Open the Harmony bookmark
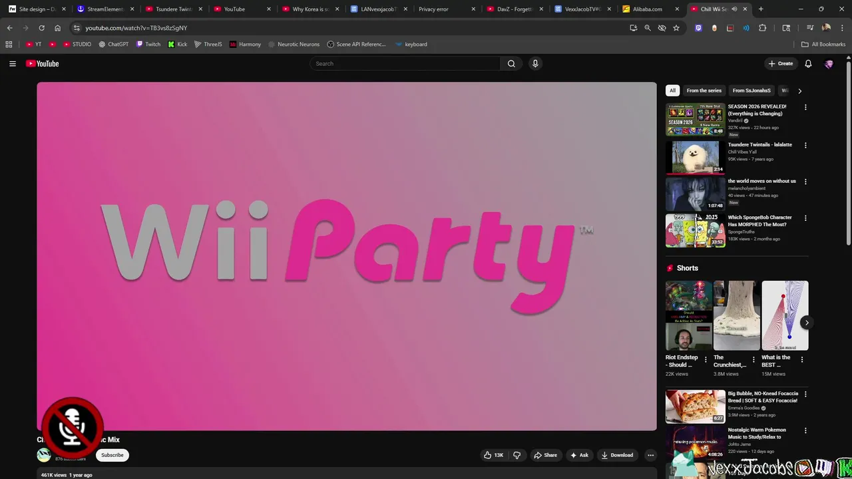This screenshot has width=852, height=479. [245, 45]
